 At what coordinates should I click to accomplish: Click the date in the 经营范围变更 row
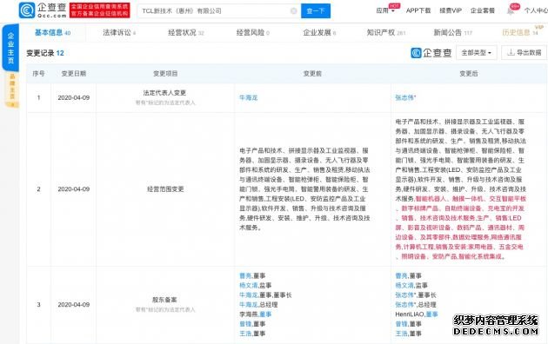(73, 189)
